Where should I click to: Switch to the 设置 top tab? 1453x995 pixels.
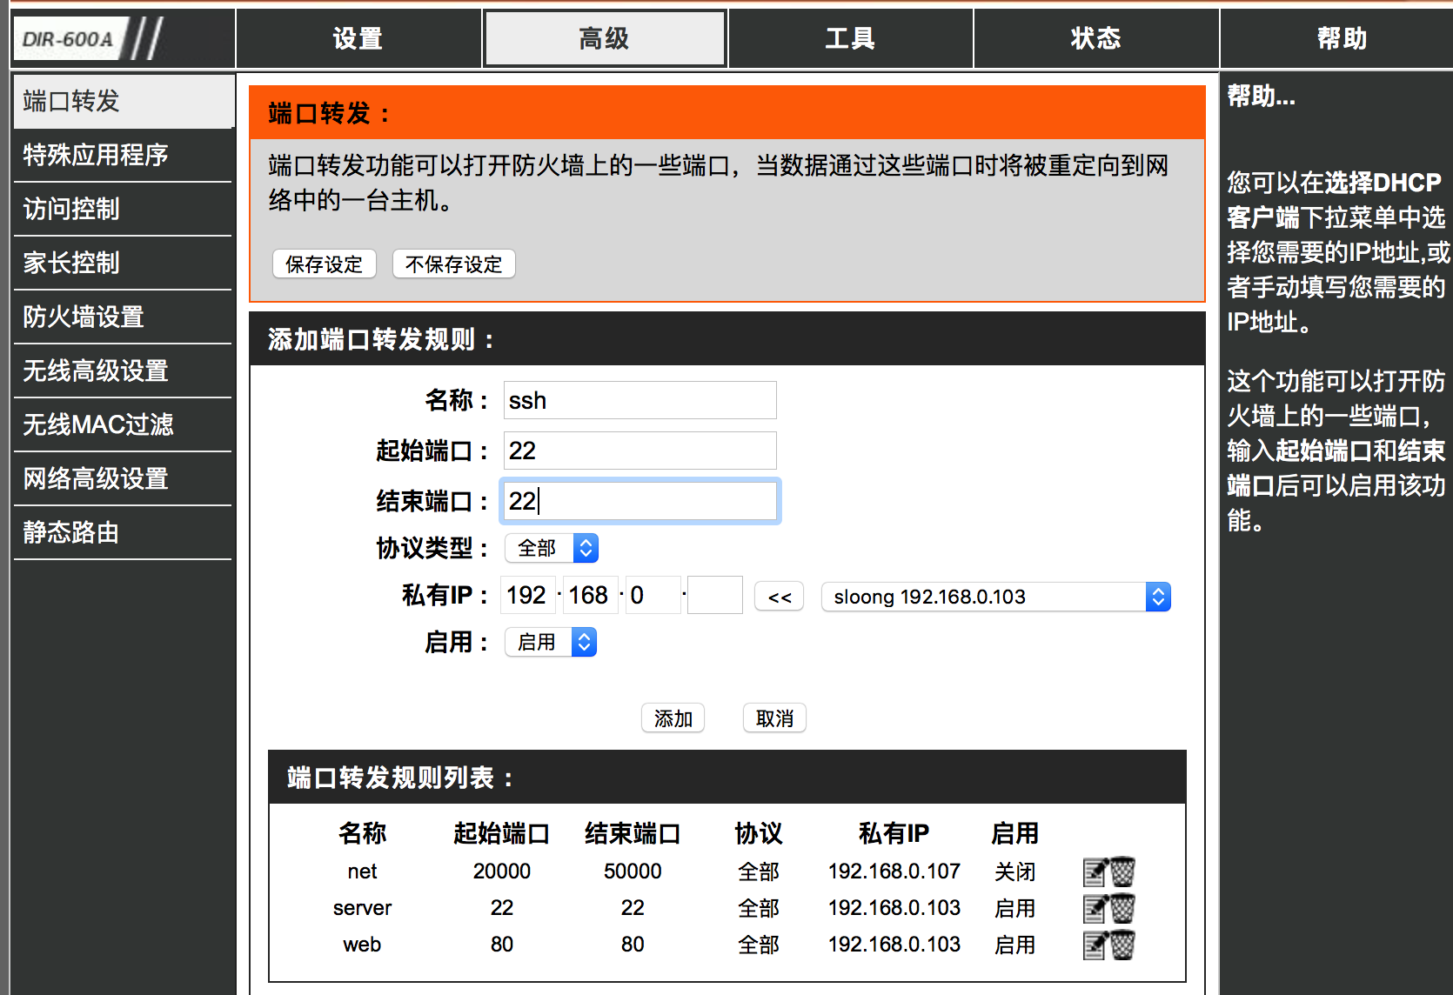pyautogui.click(x=358, y=39)
